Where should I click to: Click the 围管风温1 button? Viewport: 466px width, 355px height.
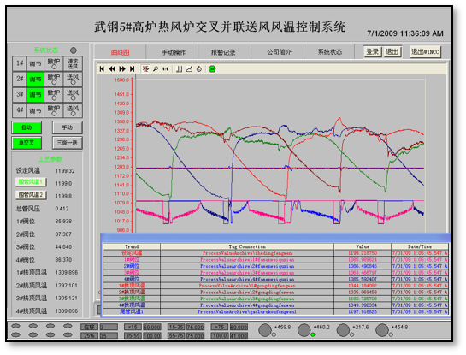[x=31, y=181]
